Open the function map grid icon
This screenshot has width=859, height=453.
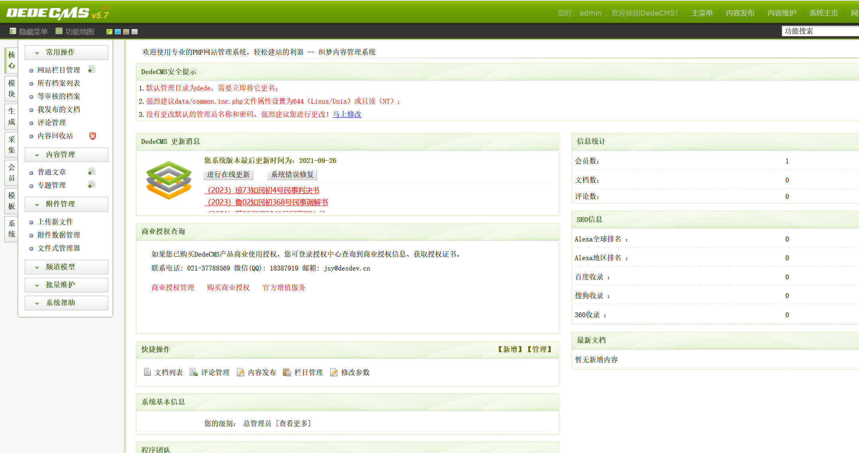tap(59, 31)
